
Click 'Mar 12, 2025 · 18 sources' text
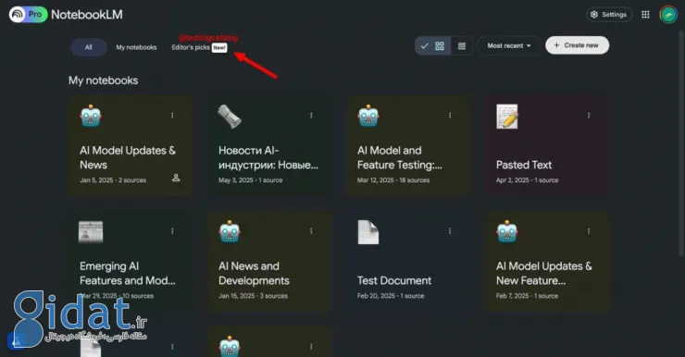[393, 180]
